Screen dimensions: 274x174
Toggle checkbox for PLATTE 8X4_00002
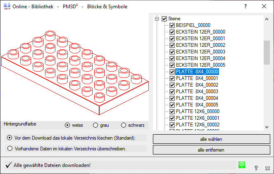tap(172, 85)
